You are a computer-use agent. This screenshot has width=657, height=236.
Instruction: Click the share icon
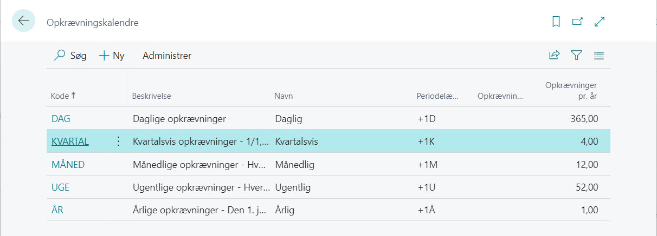tap(554, 55)
